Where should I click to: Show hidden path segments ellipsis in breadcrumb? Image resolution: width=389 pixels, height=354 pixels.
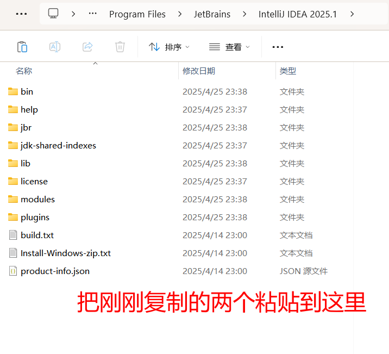93,14
